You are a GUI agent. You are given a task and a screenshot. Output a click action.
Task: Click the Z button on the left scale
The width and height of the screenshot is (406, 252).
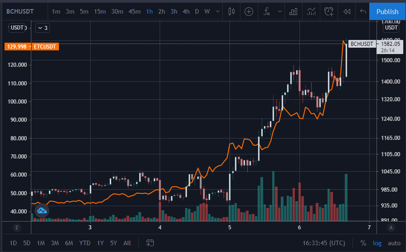click(x=17, y=227)
